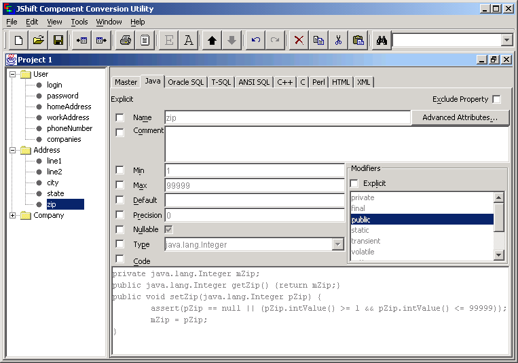
Task: Select the phoneNumber tree item
Action: click(x=70, y=128)
